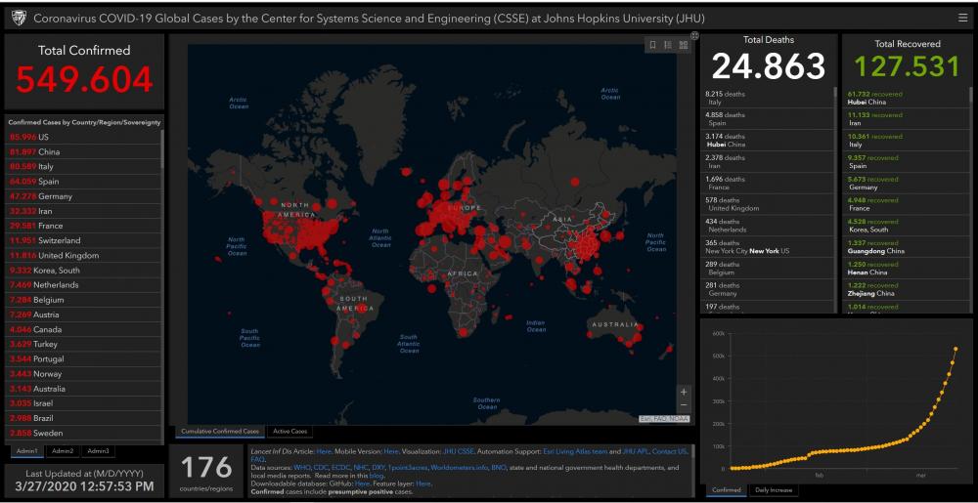Viewport: 978px width, 503px height.
Task: Click the Worldometers.info source link
Action: 451,468
